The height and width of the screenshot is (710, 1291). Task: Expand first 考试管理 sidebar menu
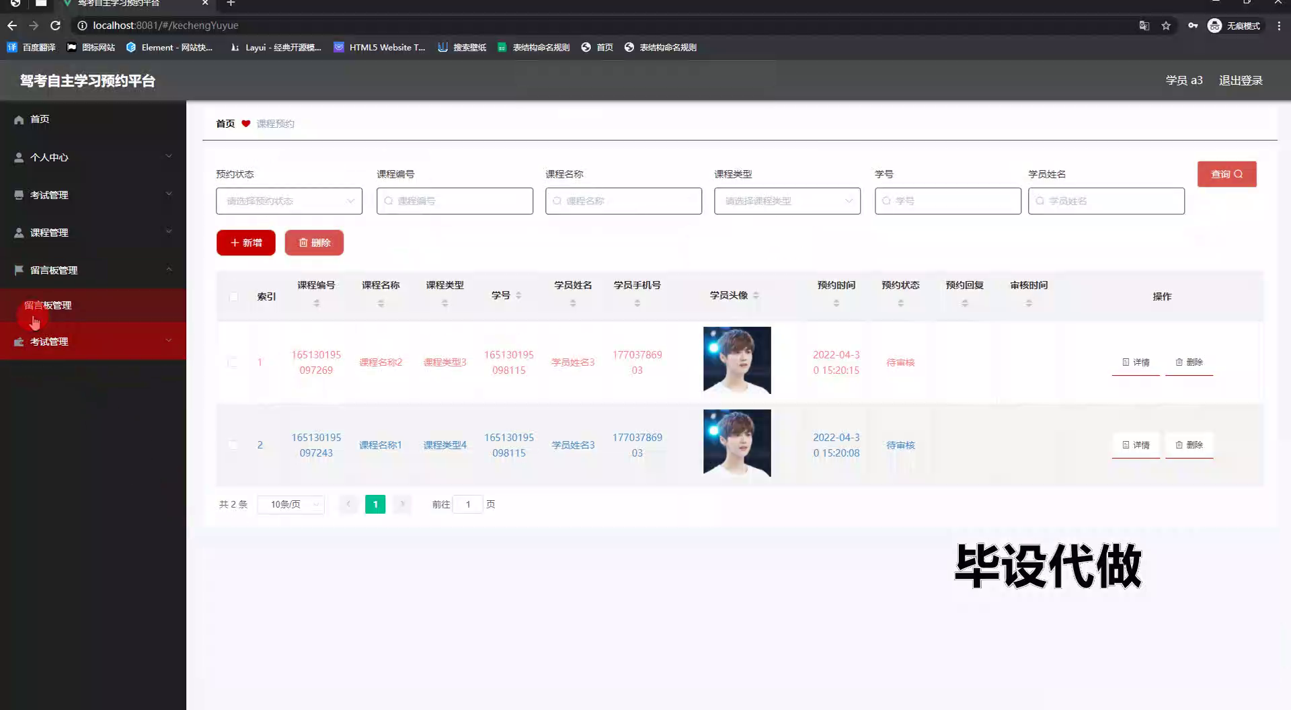pyautogui.click(x=93, y=195)
